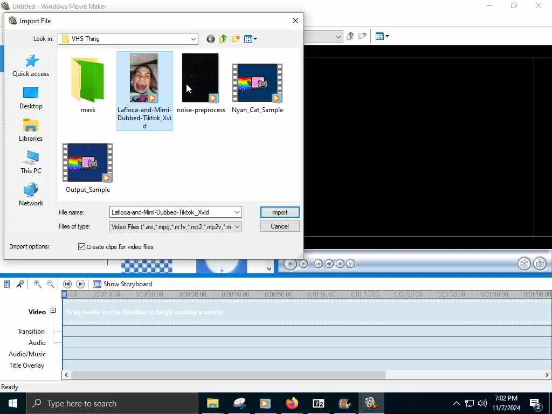Open the Files of type dropdown
The image size is (552, 414).
tap(176, 227)
